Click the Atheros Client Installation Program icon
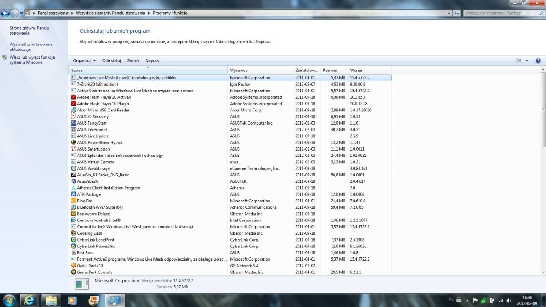 click(x=73, y=188)
